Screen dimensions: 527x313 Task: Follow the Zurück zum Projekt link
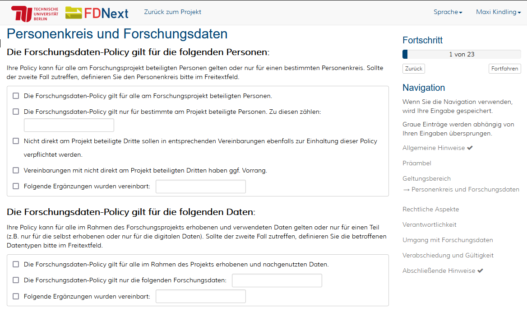pos(172,12)
